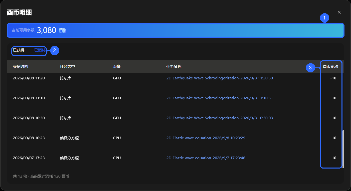Click the -10 value in the 11:20 row
The width and height of the screenshot is (351, 191).
333,78
